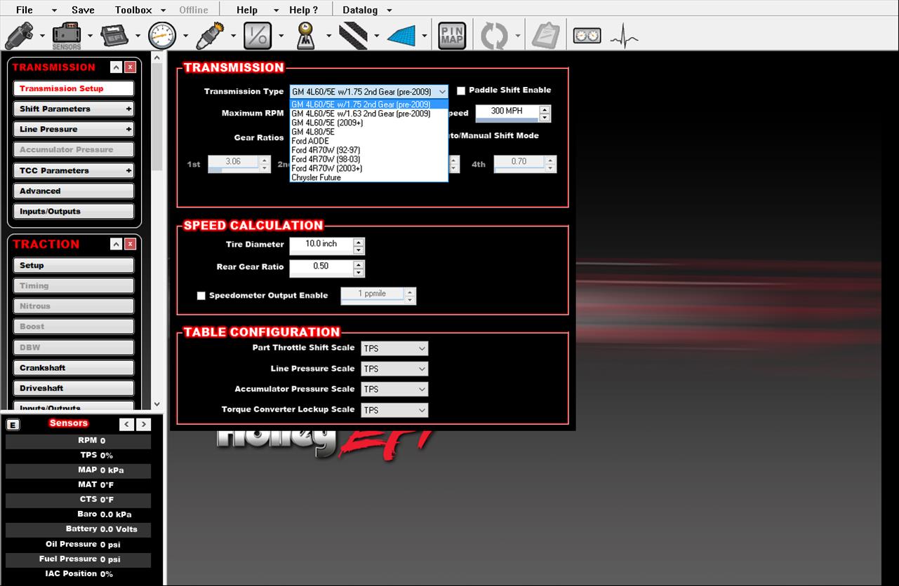Open the blue 3D table graph icon
The height and width of the screenshot is (586, 899).
click(402, 36)
